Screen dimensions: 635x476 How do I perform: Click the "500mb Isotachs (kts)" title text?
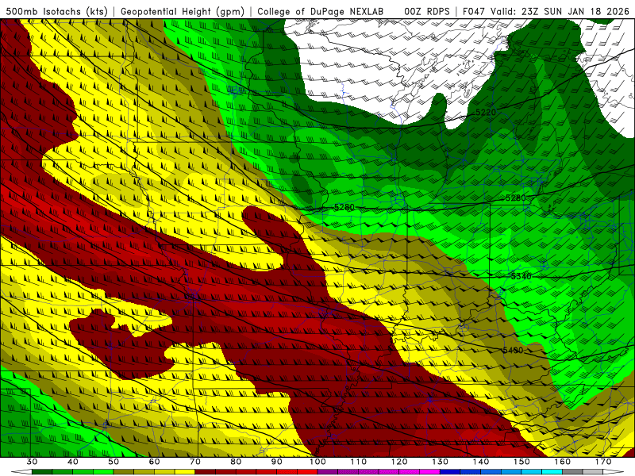pos(56,11)
